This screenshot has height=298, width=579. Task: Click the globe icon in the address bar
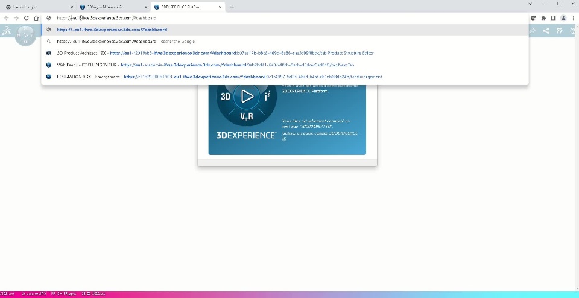(x=48, y=17)
